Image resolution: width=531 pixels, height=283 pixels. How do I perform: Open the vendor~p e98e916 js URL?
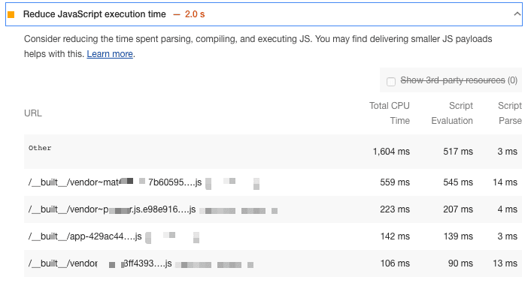pos(112,209)
